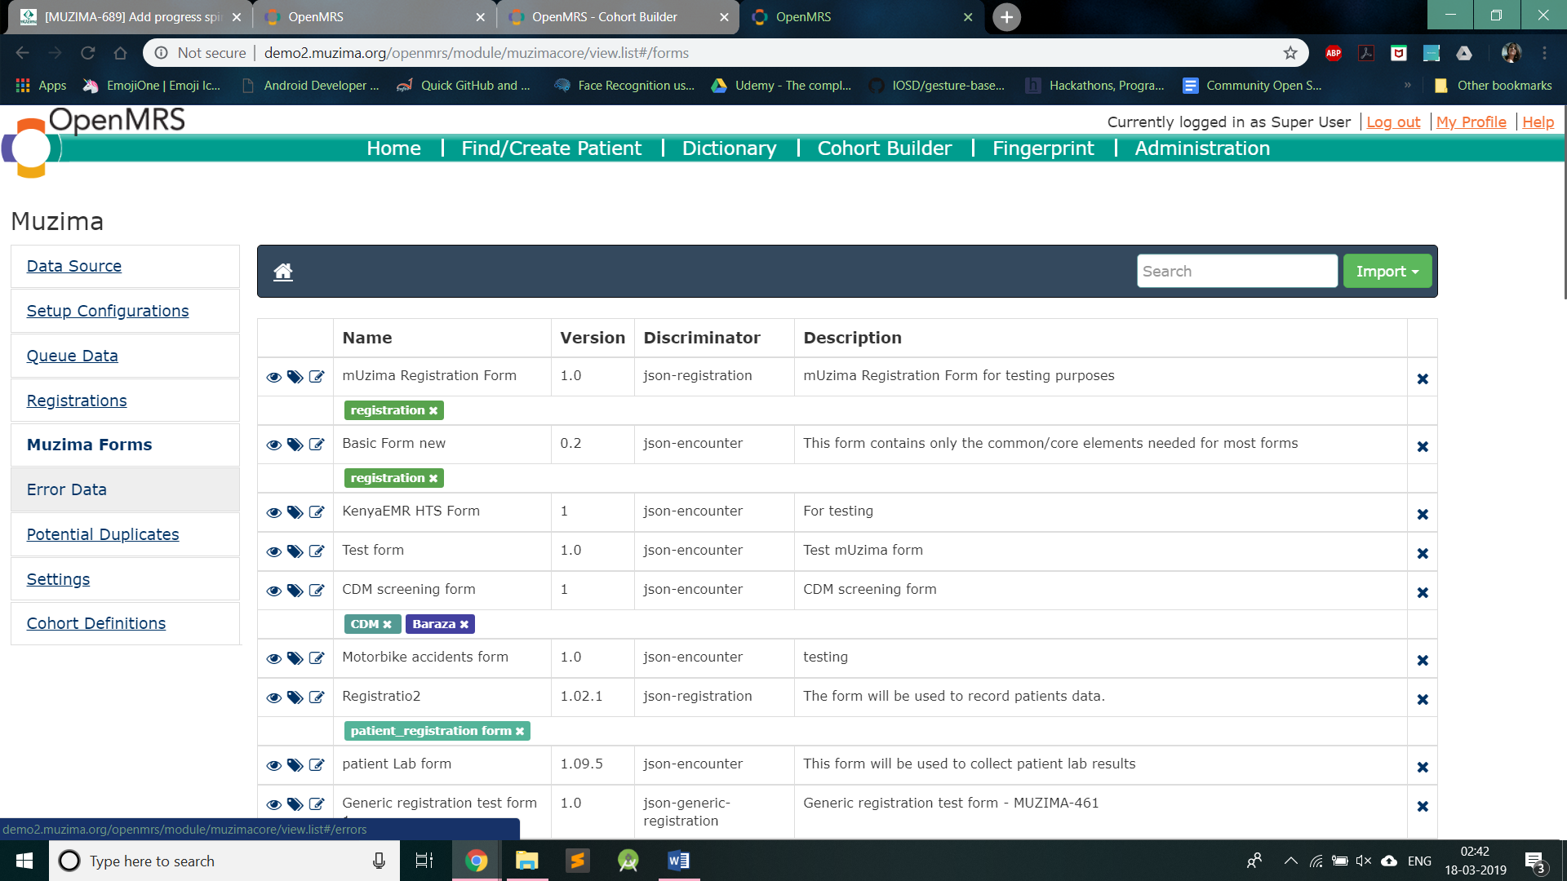Preview Registratio2 form via eye icon

(274, 697)
